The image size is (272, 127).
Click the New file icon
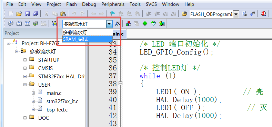(x=11, y=14)
